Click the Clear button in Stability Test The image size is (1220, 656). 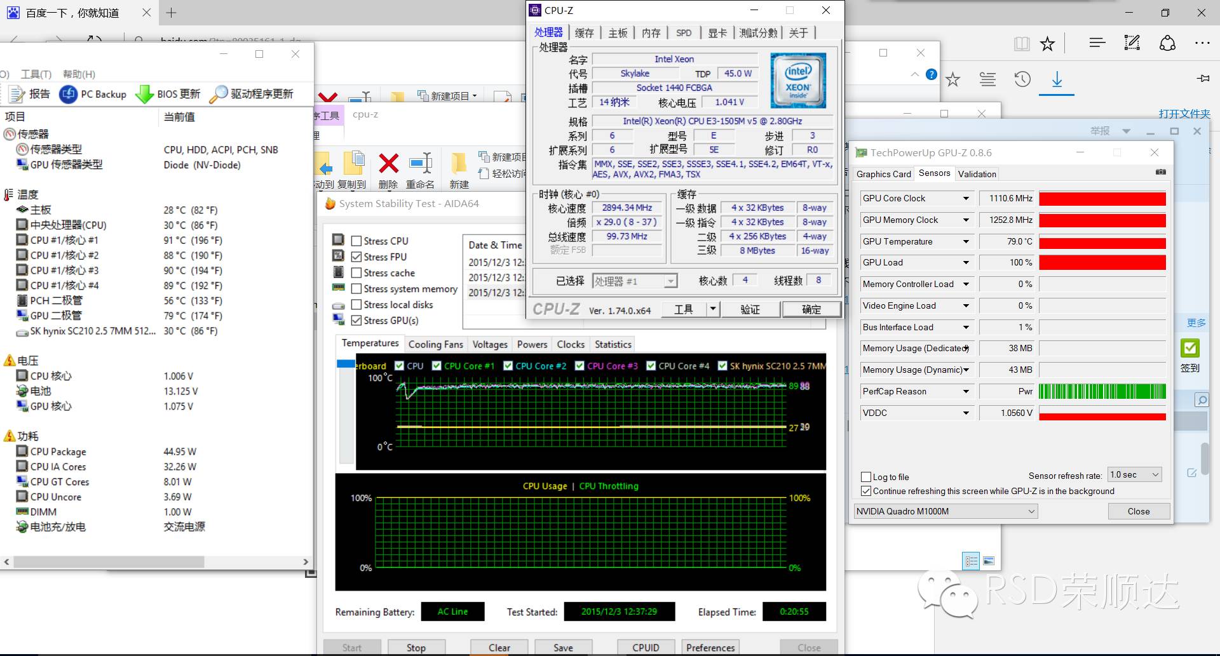499,648
